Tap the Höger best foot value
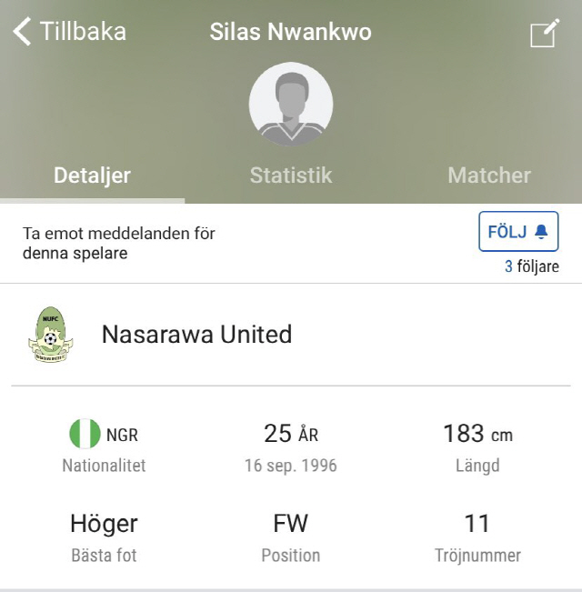Viewport: 582px width, 592px height. pos(104,524)
